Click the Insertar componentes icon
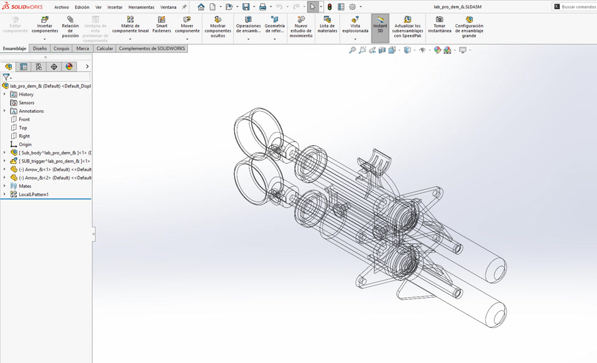Image resolution: width=597 pixels, height=363 pixels. click(45, 20)
